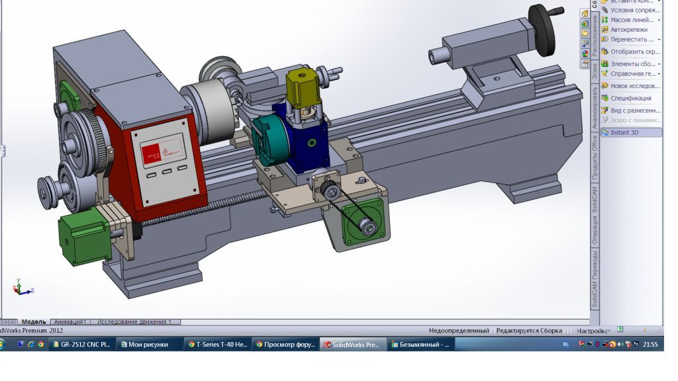678x381 pixels.
Task: Switch to the Продукты Office vertical tab
Action: [595, 157]
